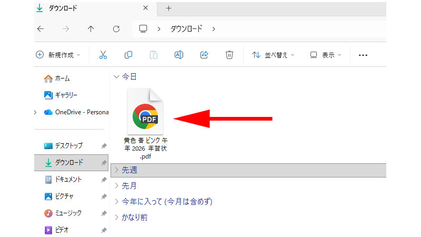Expand the 先月 group
This screenshot has height=237, width=421.
point(116,186)
